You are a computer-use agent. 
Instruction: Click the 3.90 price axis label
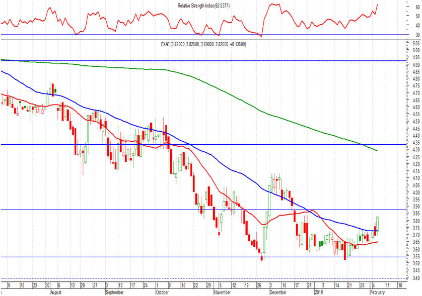click(416, 207)
